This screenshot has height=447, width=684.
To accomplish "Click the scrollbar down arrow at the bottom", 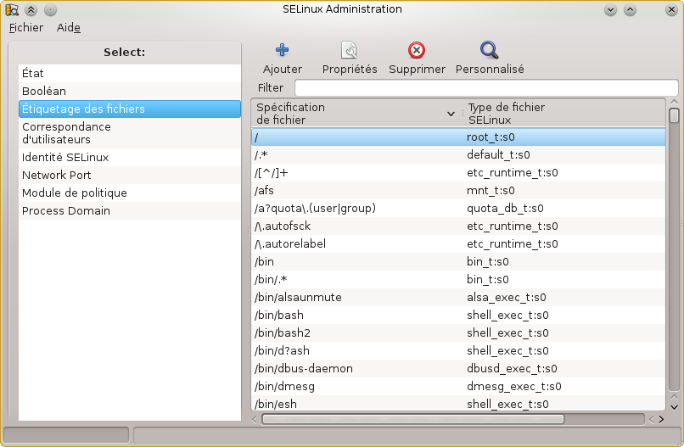I will coord(674,407).
